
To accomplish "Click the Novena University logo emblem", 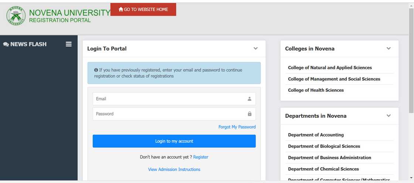I will pyautogui.click(x=16, y=16).
